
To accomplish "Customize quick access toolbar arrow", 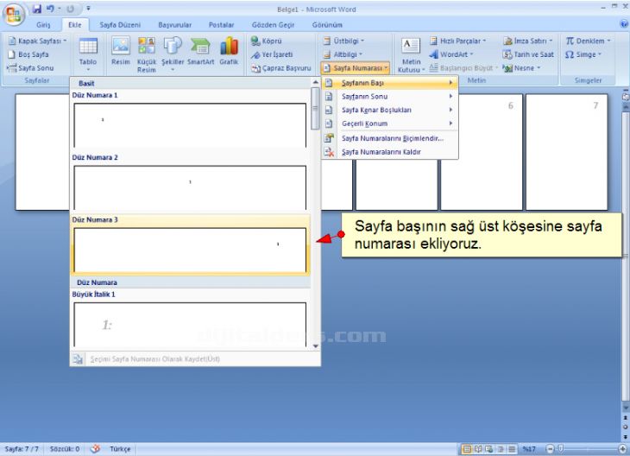I will [88, 9].
